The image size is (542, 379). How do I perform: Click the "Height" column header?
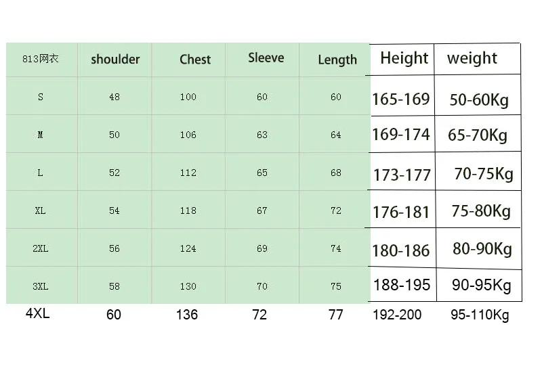[x=404, y=58]
